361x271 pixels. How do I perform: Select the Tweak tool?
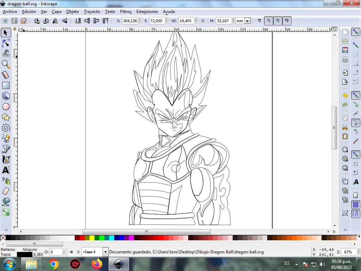click(x=6, y=54)
